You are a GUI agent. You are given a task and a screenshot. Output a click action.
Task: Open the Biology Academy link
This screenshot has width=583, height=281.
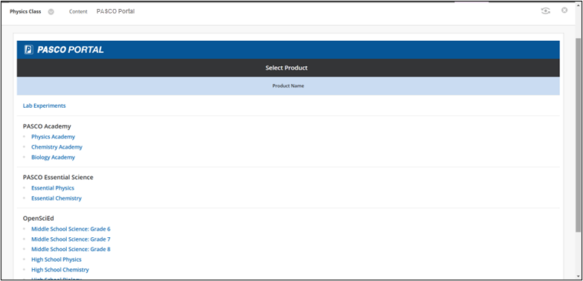[x=54, y=158]
